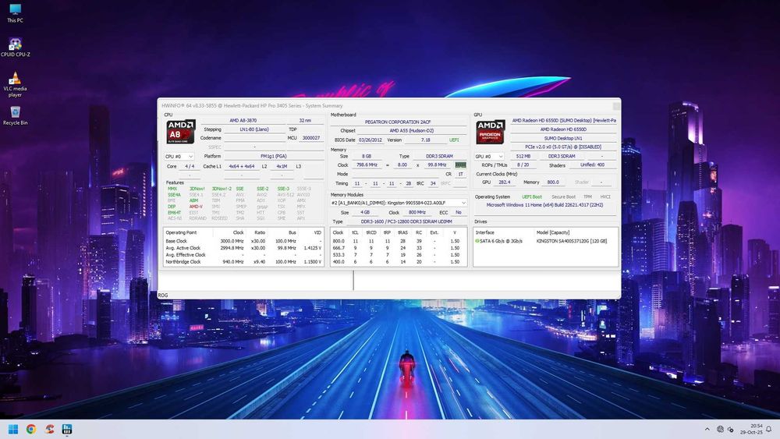This screenshot has width=780, height=439.
Task: Click the 3DNow!-2 feature label
Action: tap(222, 189)
